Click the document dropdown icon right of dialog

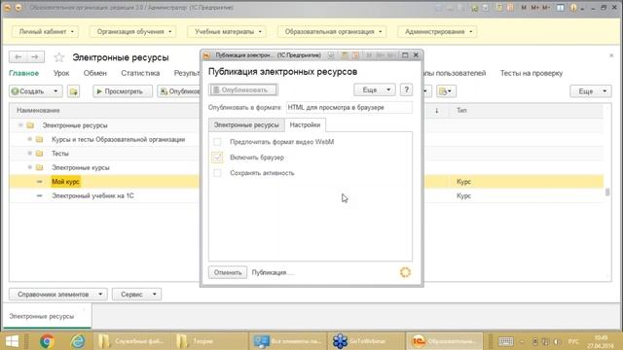446,91
